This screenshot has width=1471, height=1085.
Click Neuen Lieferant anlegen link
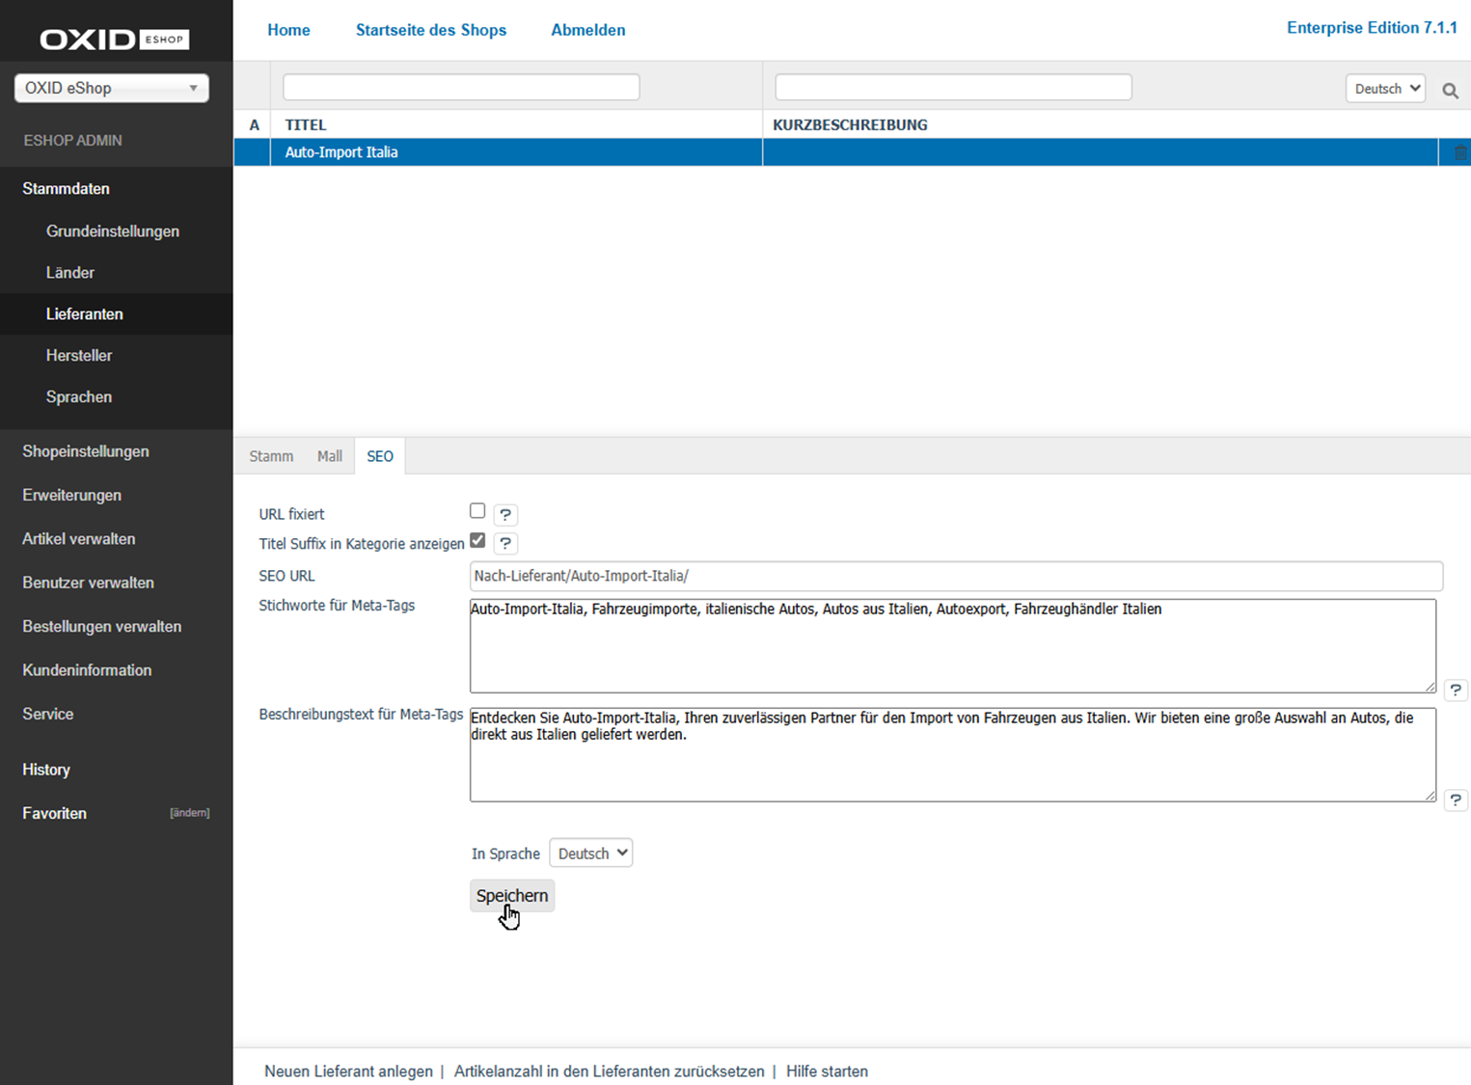348,1071
